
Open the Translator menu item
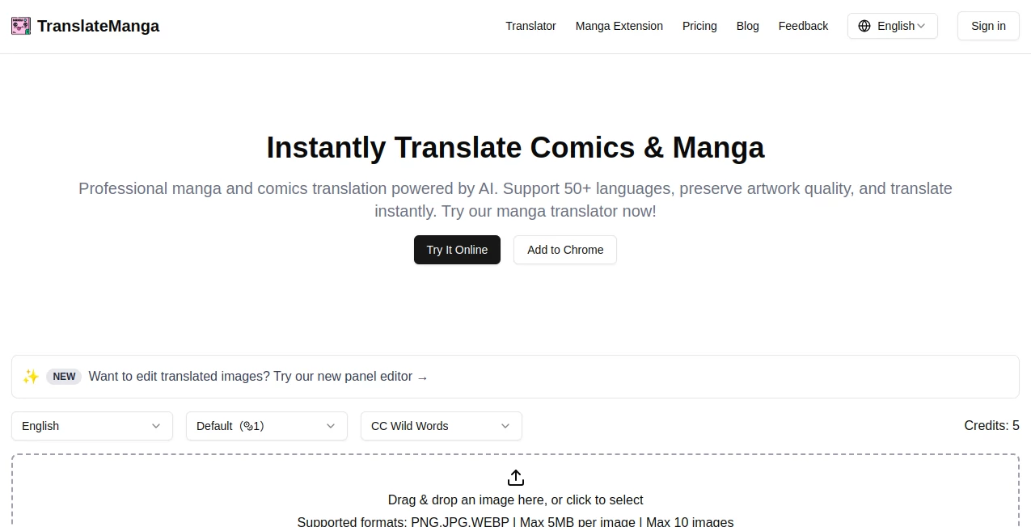point(530,26)
